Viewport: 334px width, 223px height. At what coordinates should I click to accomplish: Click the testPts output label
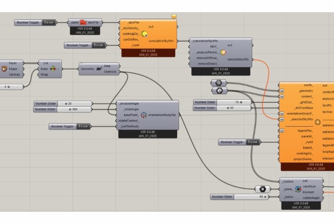click(327, 105)
